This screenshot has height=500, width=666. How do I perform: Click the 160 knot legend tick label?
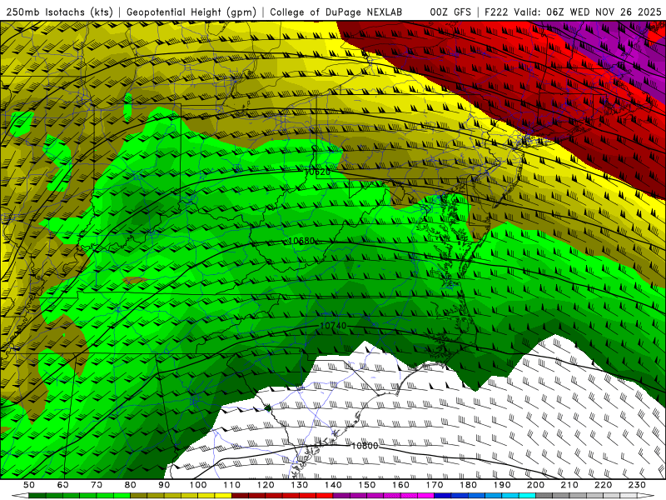pyautogui.click(x=400, y=485)
